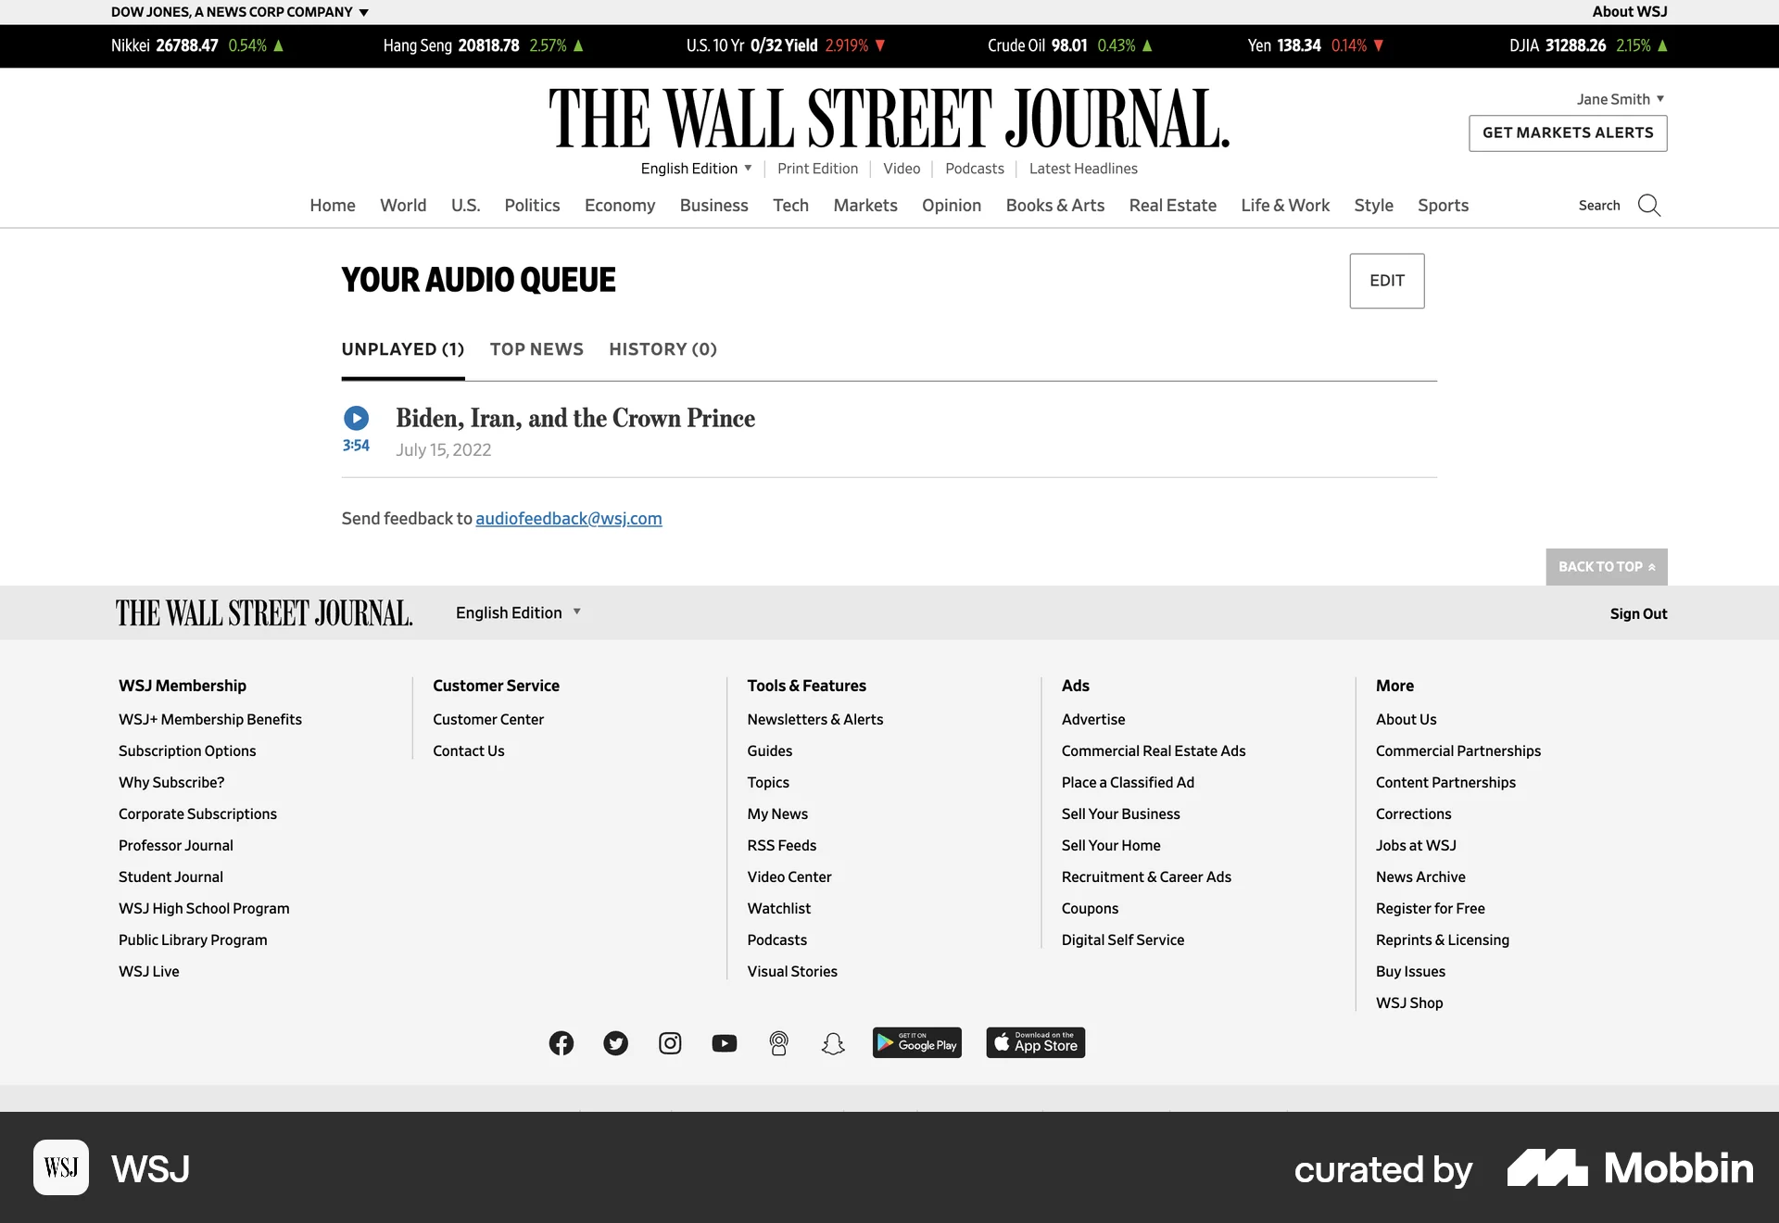1779x1223 pixels.
Task: Click the WSJ logo in the footer bar
Action: [x=263, y=612]
